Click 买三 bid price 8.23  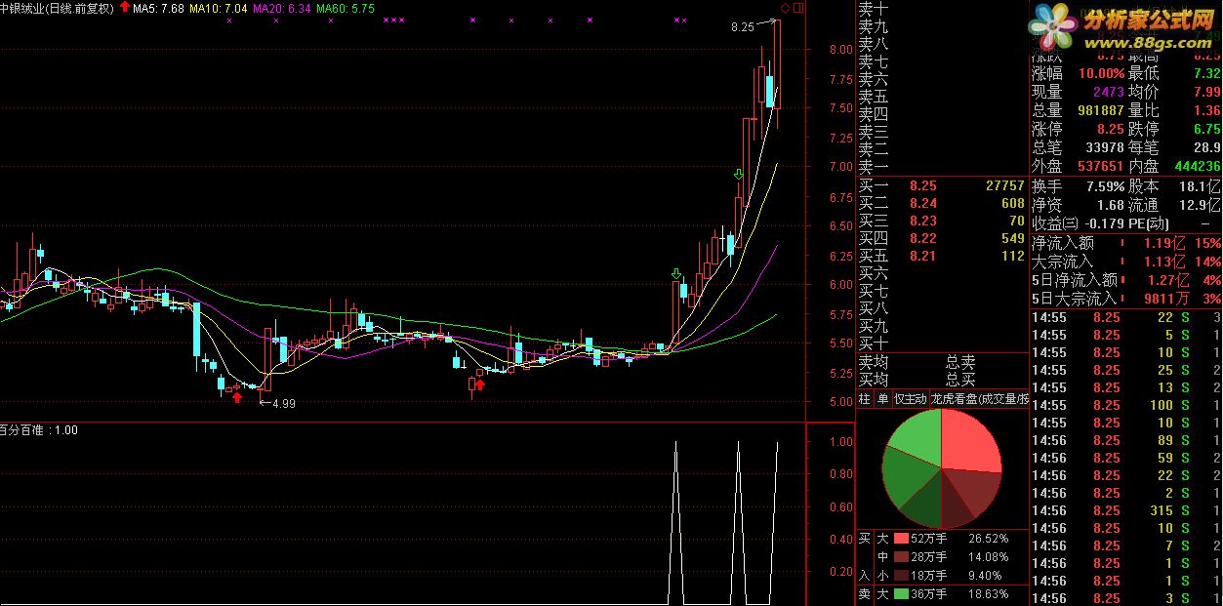(x=923, y=221)
